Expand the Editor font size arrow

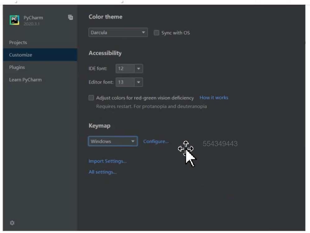click(x=138, y=82)
